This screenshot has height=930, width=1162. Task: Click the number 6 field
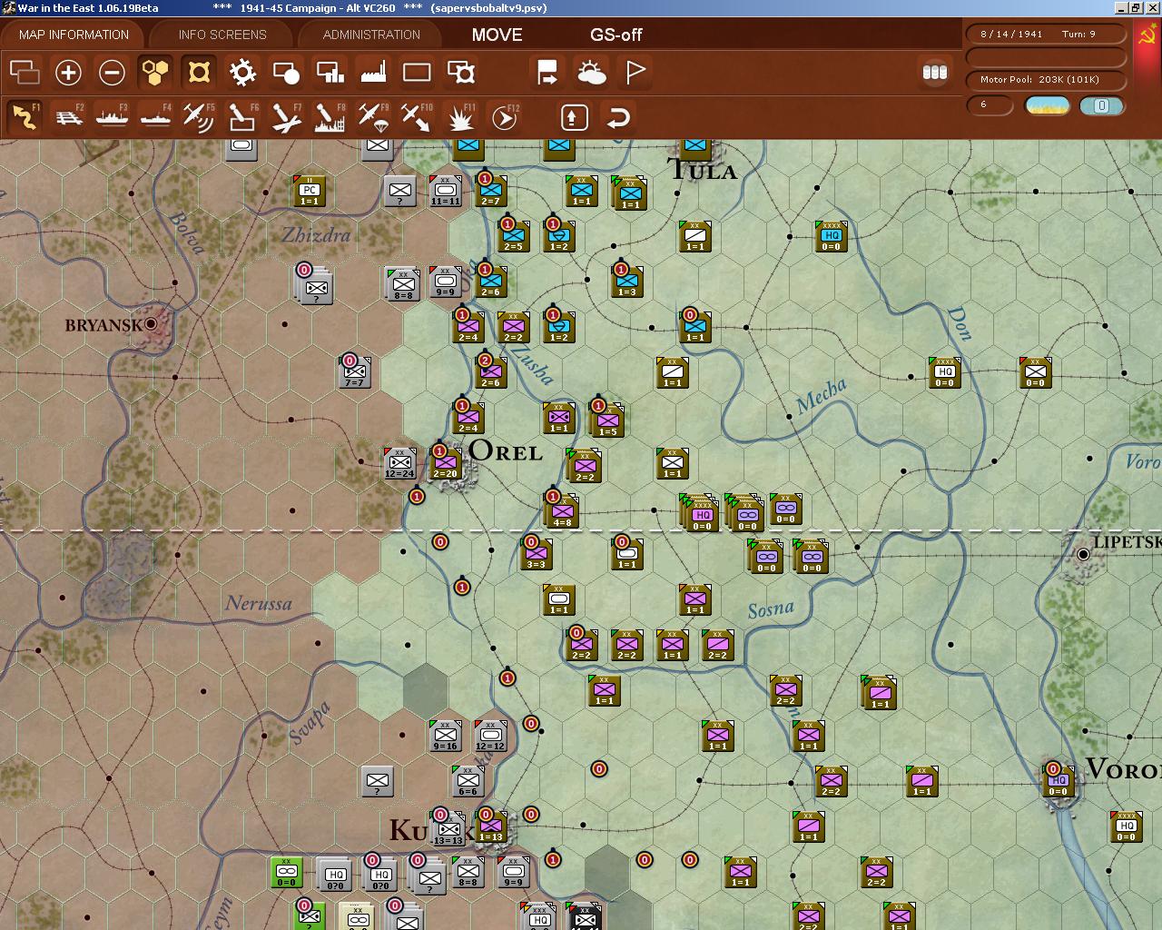point(990,105)
